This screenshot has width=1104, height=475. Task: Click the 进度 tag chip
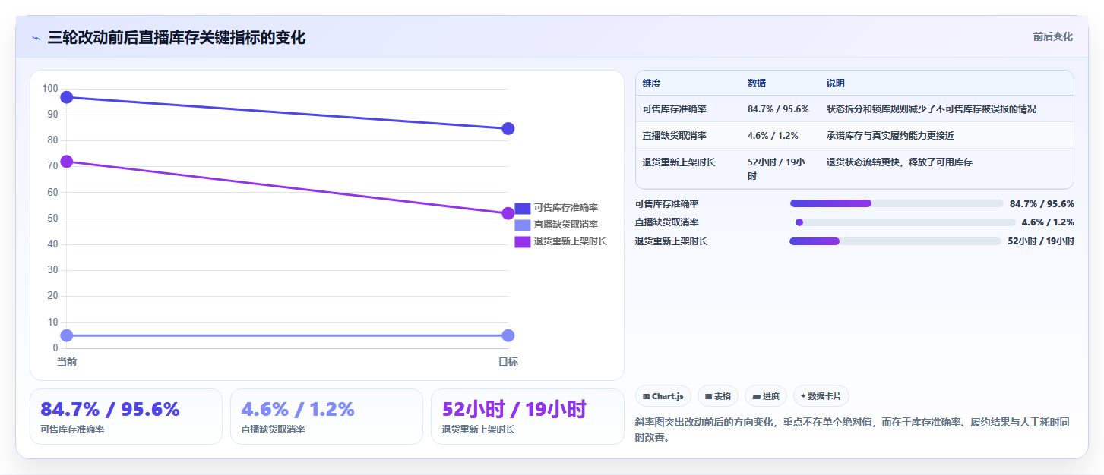click(766, 396)
